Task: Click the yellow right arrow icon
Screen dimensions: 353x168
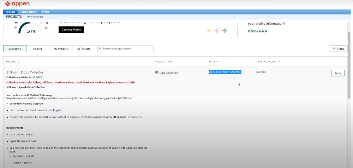Action: 208,31
